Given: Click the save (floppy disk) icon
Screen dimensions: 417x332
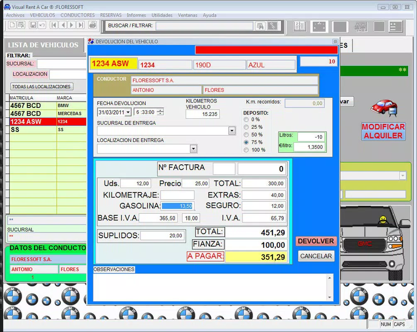Looking at the screenshot, I should tap(33, 25).
